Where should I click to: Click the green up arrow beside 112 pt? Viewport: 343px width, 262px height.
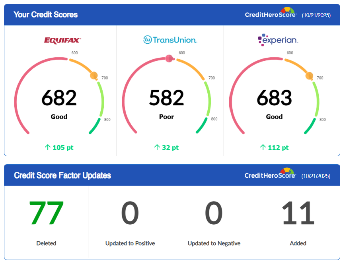coord(263,147)
